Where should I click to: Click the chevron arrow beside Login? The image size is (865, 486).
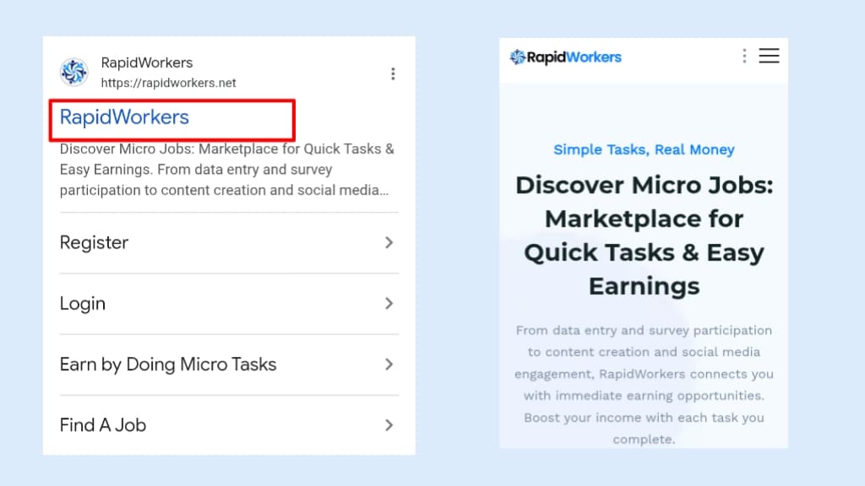point(389,304)
